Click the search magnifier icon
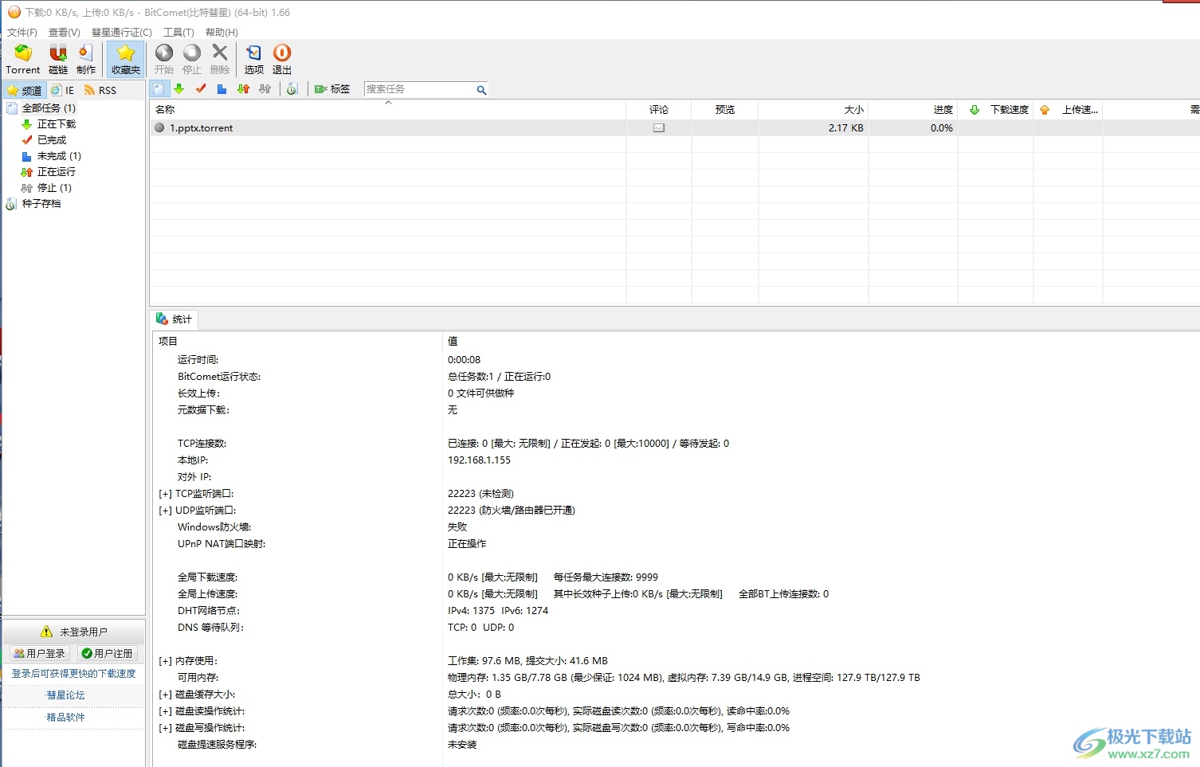 (481, 90)
